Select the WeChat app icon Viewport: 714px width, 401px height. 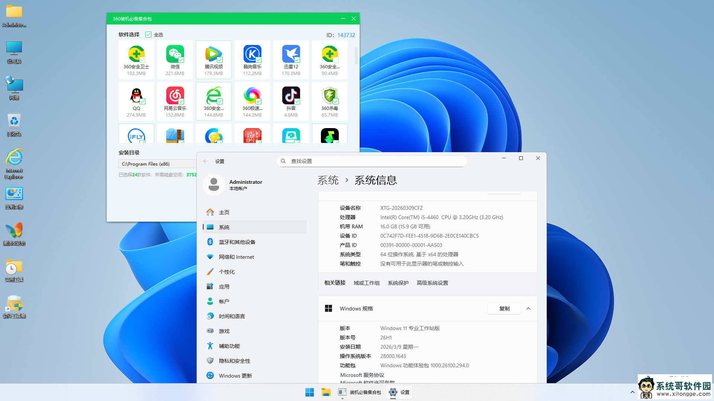coord(175,54)
